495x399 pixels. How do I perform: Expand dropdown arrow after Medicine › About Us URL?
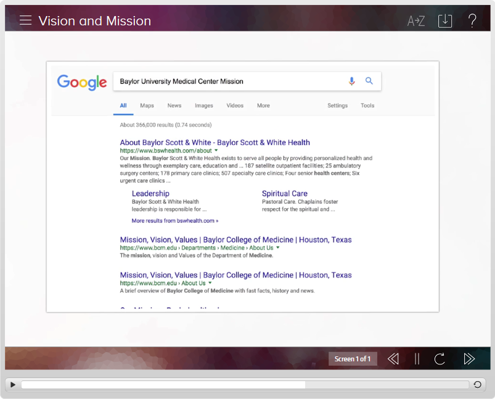278,248
